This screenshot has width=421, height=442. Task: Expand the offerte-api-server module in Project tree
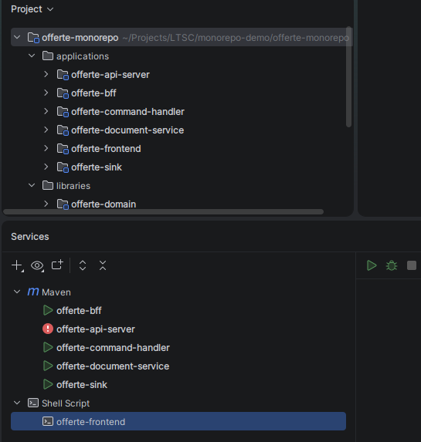coord(46,74)
